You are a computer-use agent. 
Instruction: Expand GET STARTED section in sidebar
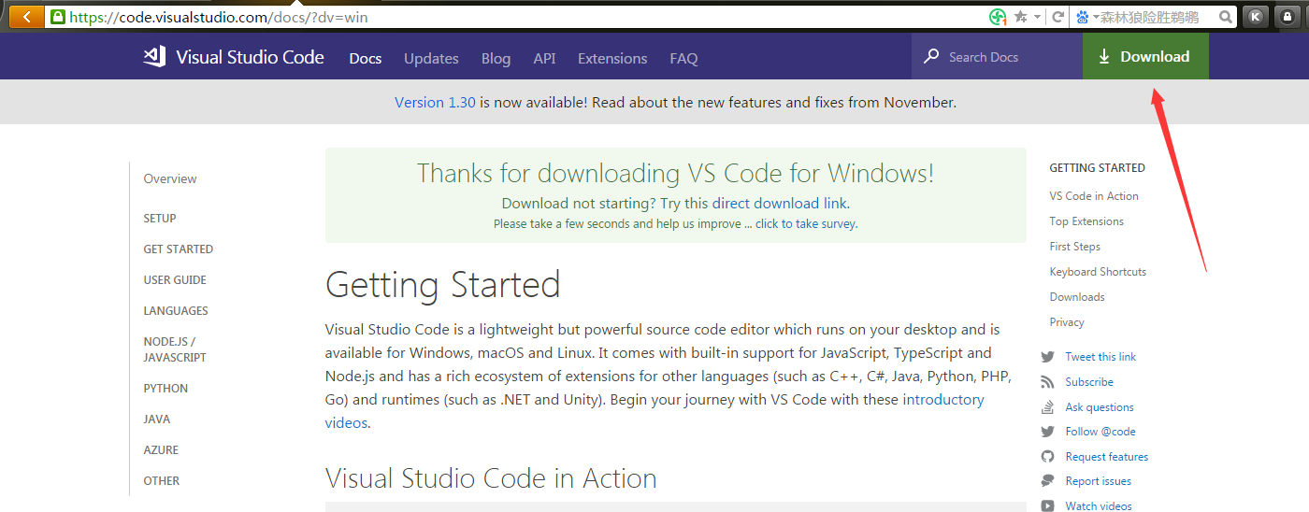178,249
